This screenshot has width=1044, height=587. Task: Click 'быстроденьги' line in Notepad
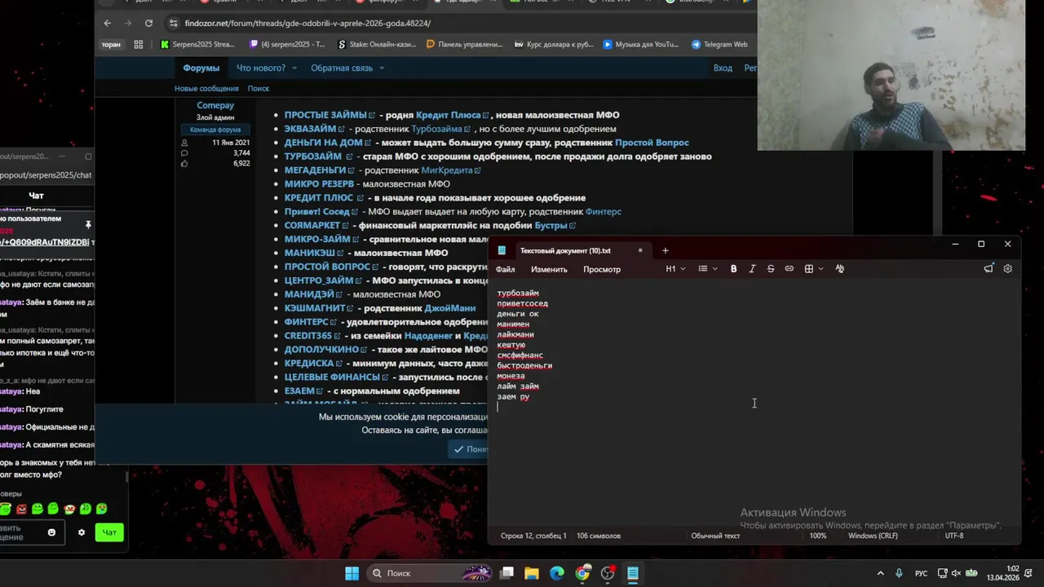pos(524,365)
